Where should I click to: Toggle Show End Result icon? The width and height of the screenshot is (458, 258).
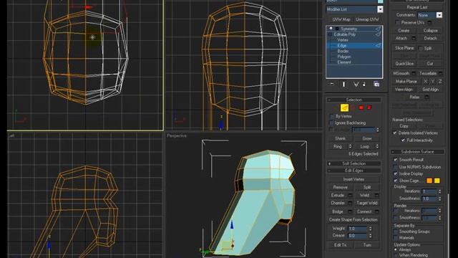[x=343, y=85]
